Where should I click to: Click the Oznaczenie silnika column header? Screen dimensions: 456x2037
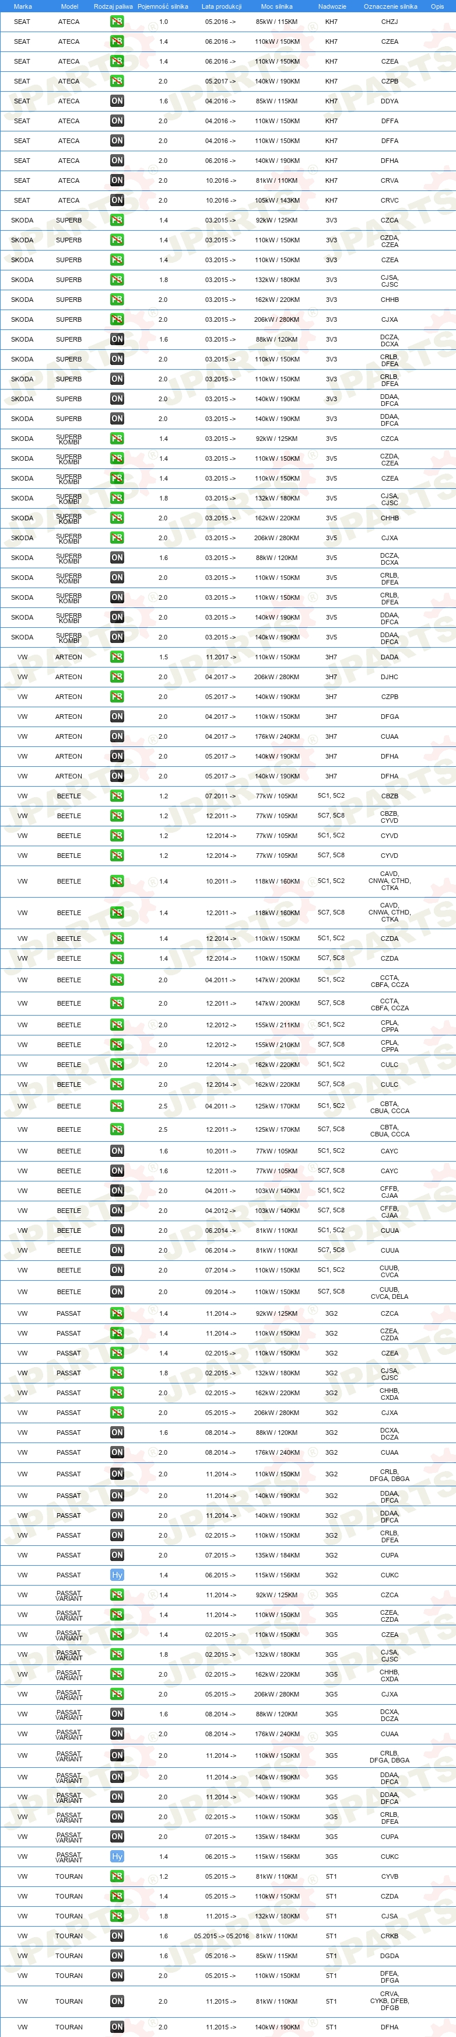pyautogui.click(x=390, y=6)
